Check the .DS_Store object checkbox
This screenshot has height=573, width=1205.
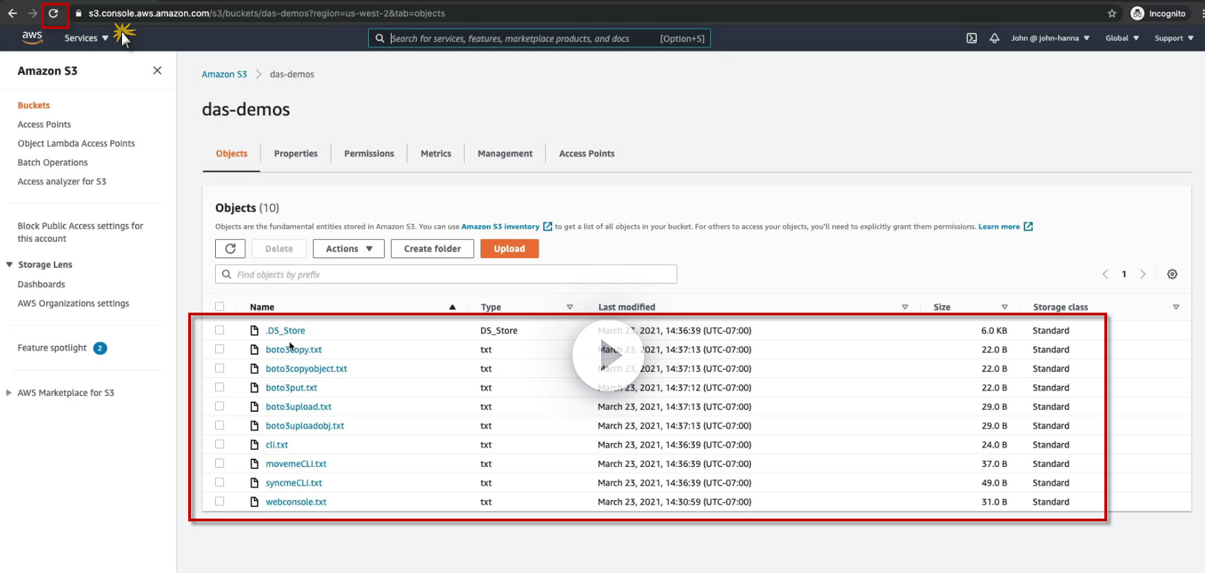219,330
